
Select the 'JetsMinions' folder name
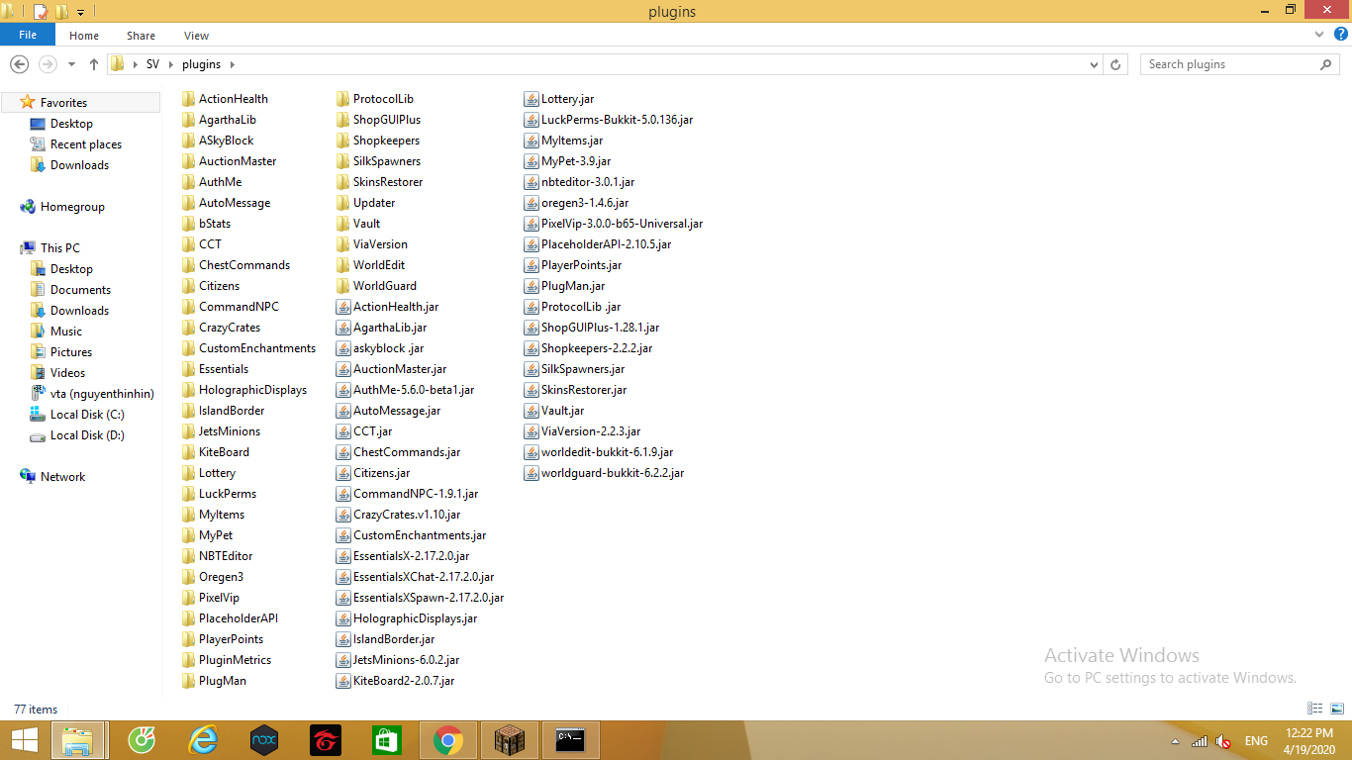coord(230,431)
